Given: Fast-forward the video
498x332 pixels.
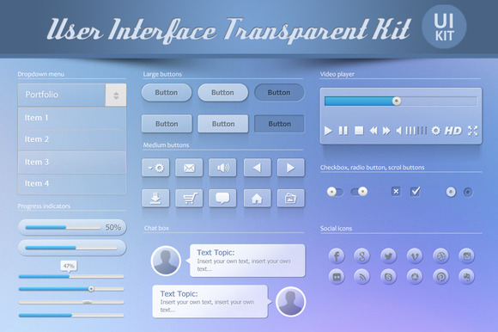Looking at the screenshot, I should coord(386,131).
